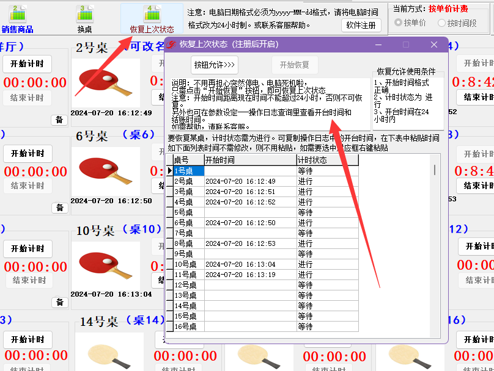Open the 销售商品 toolbar icon
Screen dimensions: 494x371
18,14
